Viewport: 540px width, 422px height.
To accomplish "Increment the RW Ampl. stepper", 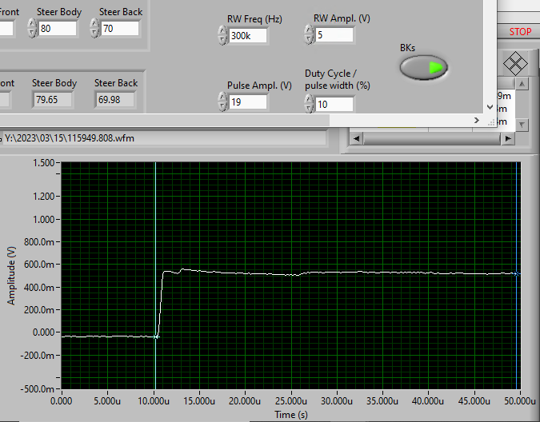I will tap(309, 30).
